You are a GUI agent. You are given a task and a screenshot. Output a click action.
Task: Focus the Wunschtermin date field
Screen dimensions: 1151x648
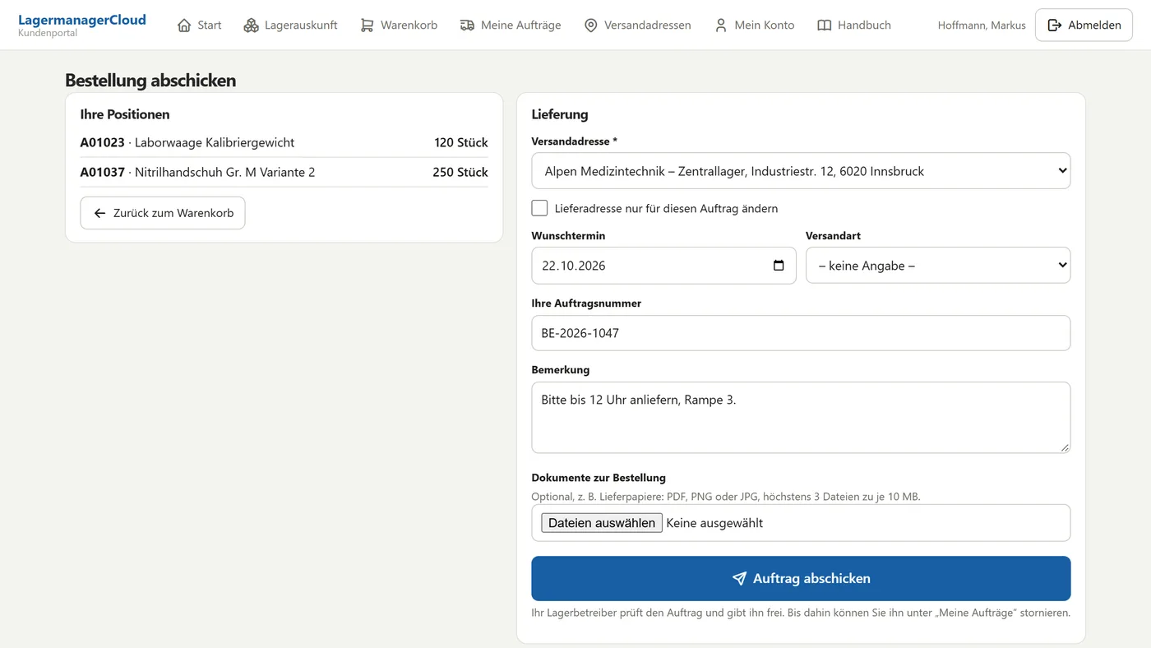[x=663, y=266]
